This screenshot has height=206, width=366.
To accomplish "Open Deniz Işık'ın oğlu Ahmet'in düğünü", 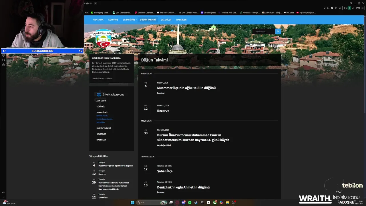I will click(183, 187).
